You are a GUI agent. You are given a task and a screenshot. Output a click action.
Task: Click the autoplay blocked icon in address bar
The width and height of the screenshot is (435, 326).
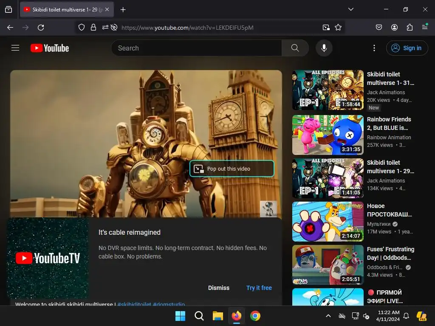click(x=114, y=28)
